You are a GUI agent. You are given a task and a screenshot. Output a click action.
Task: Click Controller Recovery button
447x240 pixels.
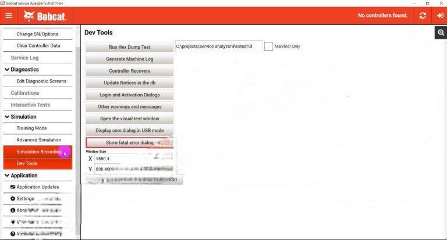coord(129,71)
